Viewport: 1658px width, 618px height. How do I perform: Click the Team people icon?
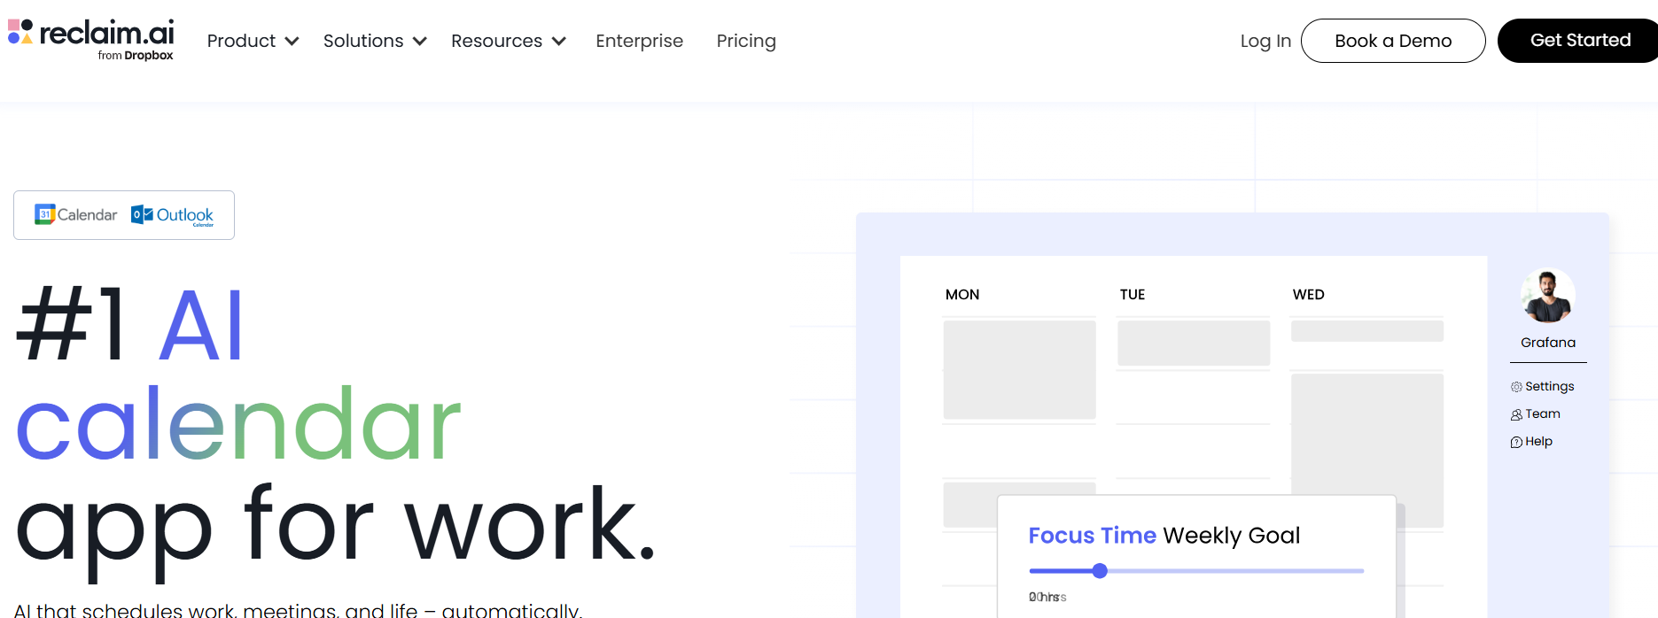pyautogui.click(x=1516, y=414)
